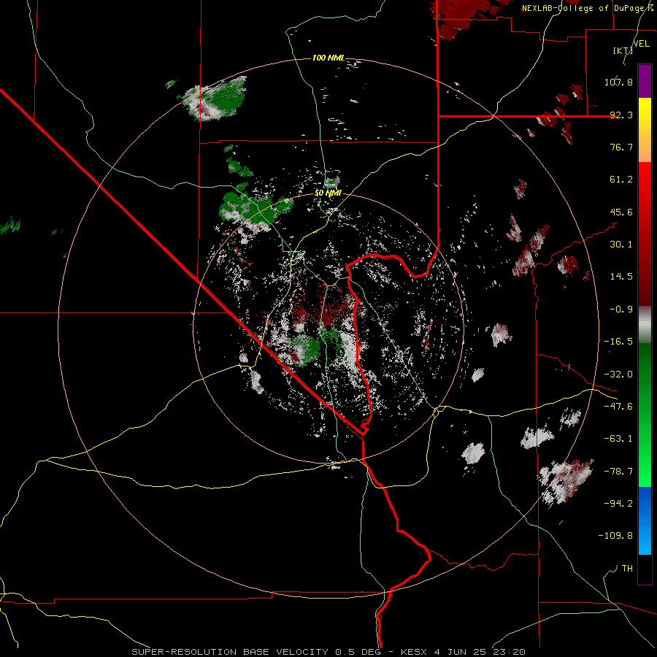Select the -32.0 scale value
The image size is (657, 657).
[x=618, y=374]
